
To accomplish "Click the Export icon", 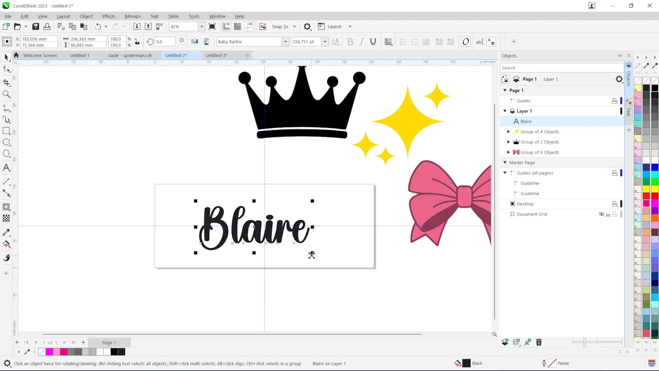I will (x=148, y=26).
